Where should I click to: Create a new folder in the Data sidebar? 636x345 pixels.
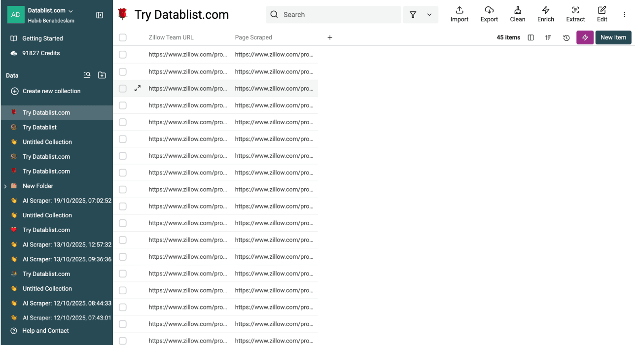coord(102,75)
